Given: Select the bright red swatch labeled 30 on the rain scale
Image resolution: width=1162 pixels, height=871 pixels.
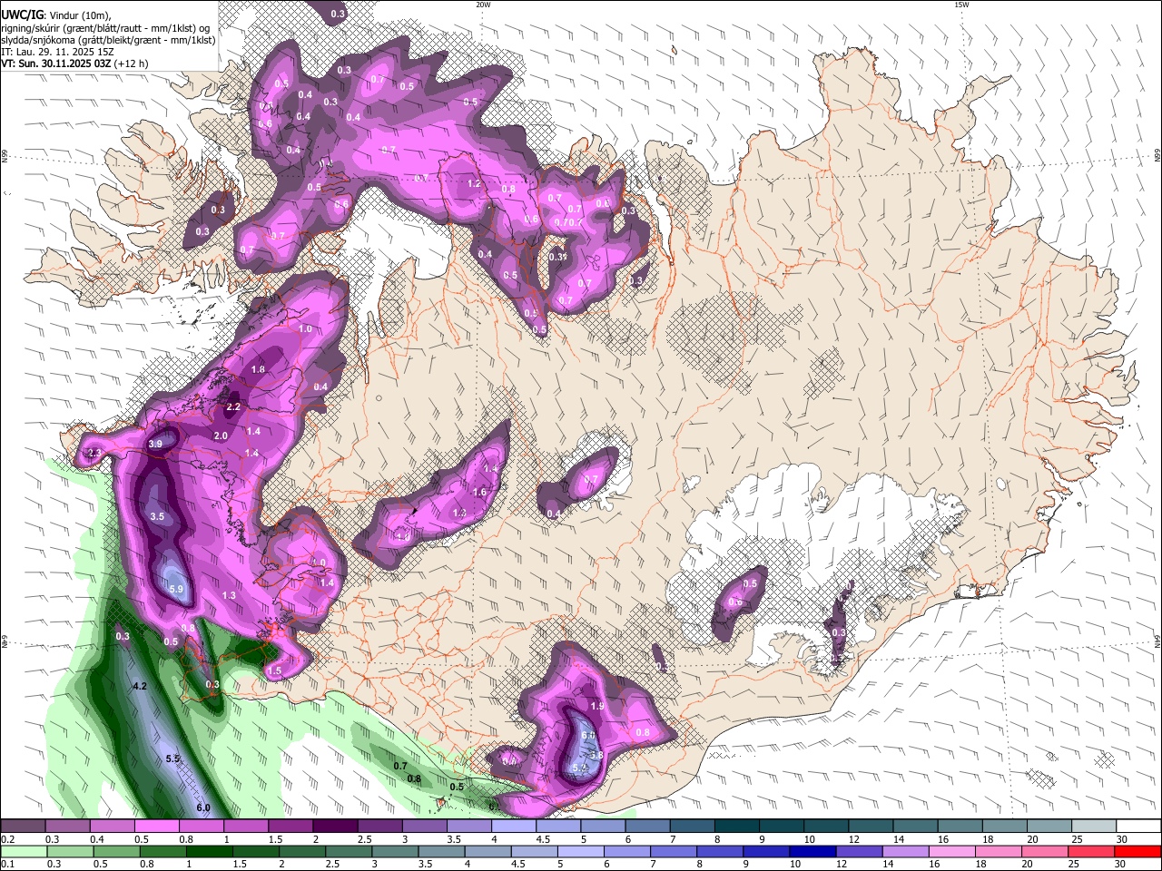Looking at the screenshot, I should tap(1138, 851).
